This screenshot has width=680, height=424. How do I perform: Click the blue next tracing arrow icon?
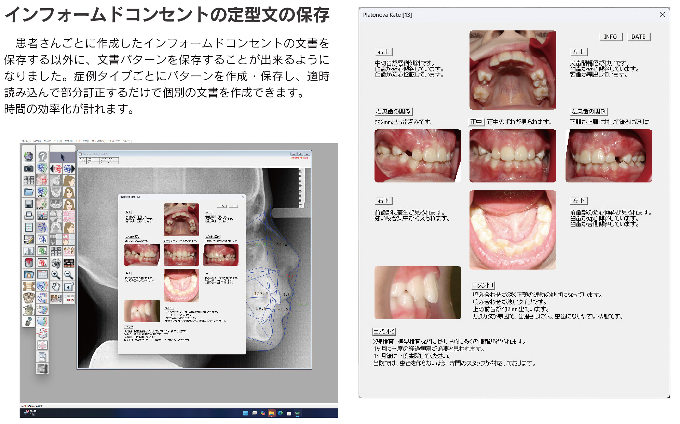69,169
